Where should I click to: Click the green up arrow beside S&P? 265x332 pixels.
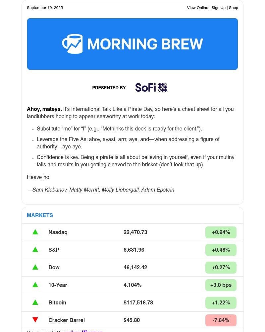(x=35, y=250)
